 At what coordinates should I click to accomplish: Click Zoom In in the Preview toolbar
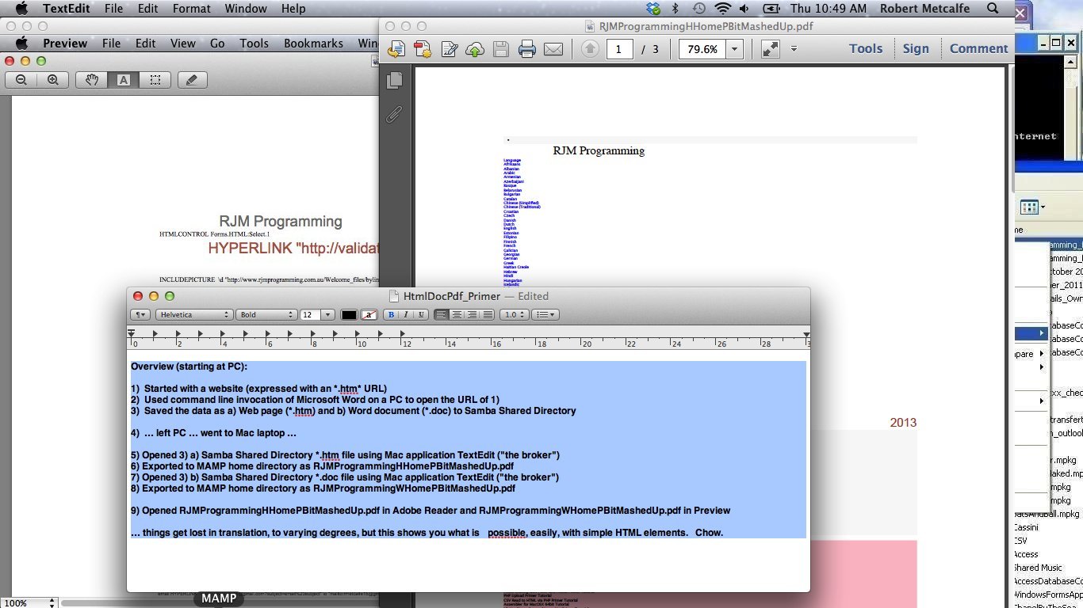[x=52, y=80]
